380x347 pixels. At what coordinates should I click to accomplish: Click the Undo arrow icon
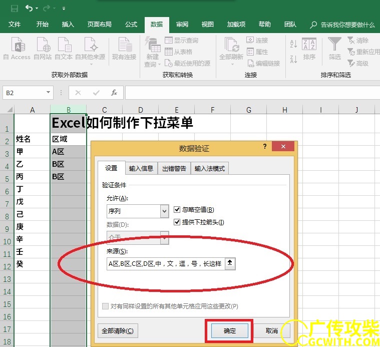pos(29,8)
